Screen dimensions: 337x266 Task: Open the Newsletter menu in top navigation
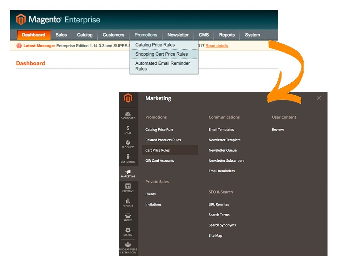tap(178, 35)
